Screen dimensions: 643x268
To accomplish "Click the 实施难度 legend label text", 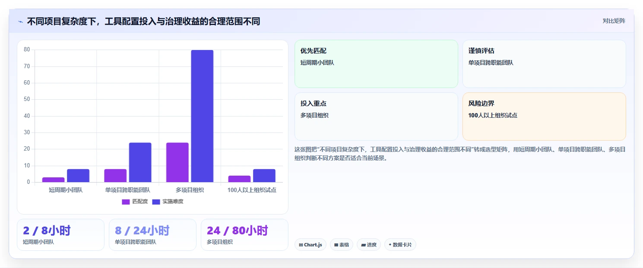I will point(173,202).
